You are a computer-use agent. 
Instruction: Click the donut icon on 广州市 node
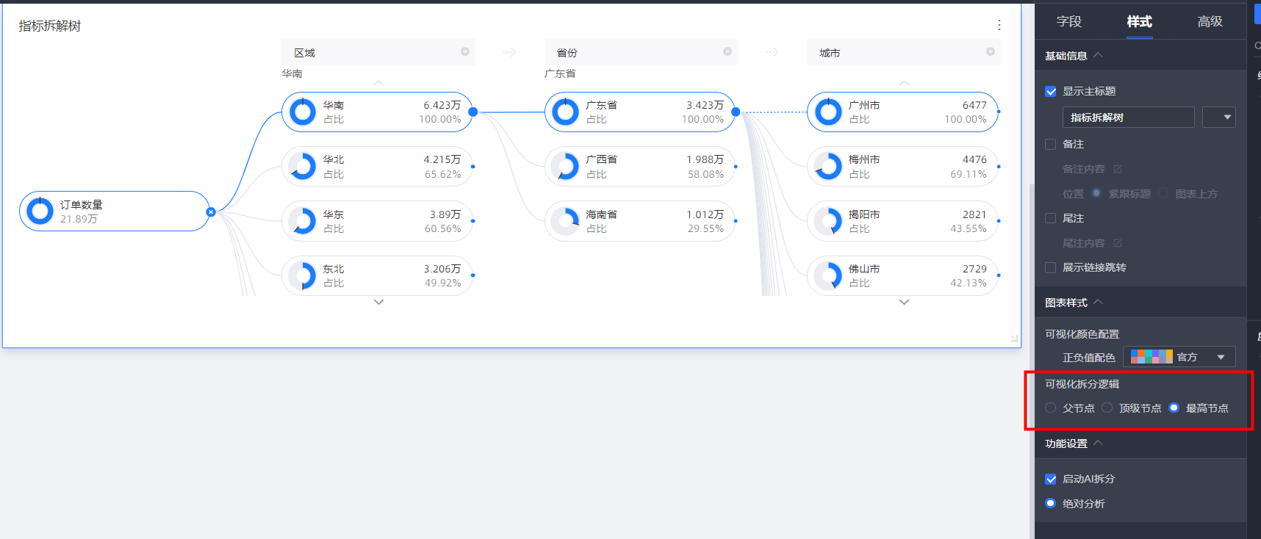[x=828, y=112]
